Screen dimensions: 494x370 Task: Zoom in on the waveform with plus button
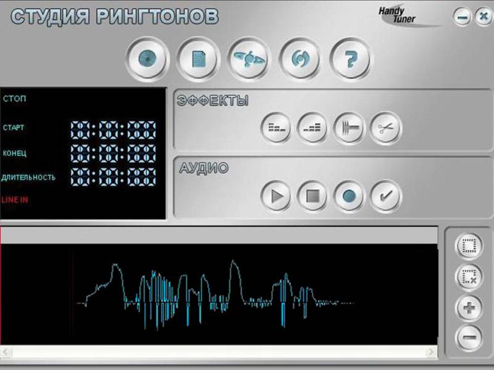[469, 308]
